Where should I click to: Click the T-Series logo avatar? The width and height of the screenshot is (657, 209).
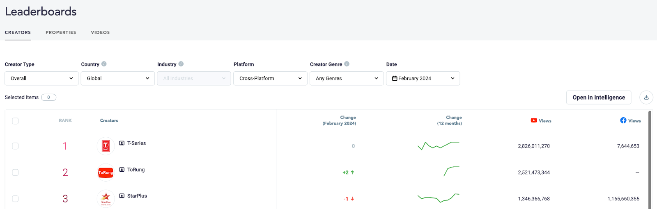(106, 146)
